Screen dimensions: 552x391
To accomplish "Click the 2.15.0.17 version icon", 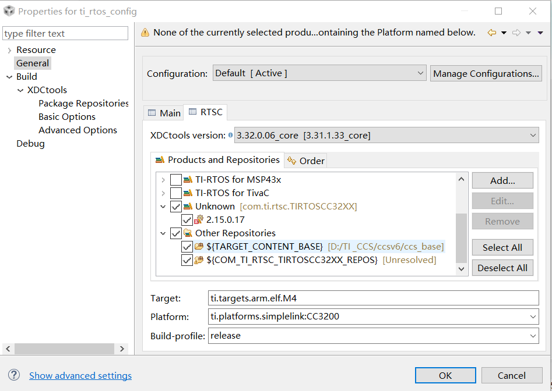I will 199,220.
